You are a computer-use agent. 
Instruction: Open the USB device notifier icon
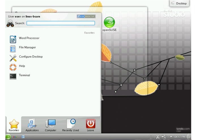coord(164,137)
